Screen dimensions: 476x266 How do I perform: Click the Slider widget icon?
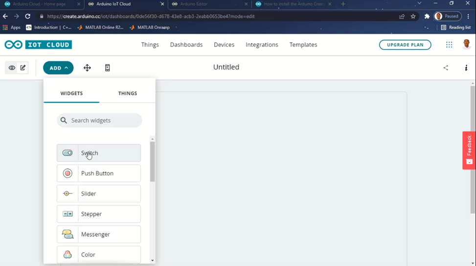pos(68,194)
